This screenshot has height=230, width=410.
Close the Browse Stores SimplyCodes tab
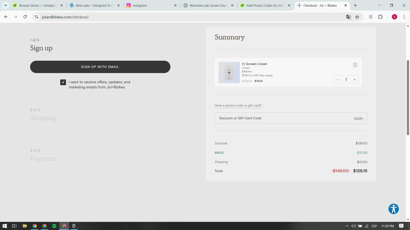(61, 5)
